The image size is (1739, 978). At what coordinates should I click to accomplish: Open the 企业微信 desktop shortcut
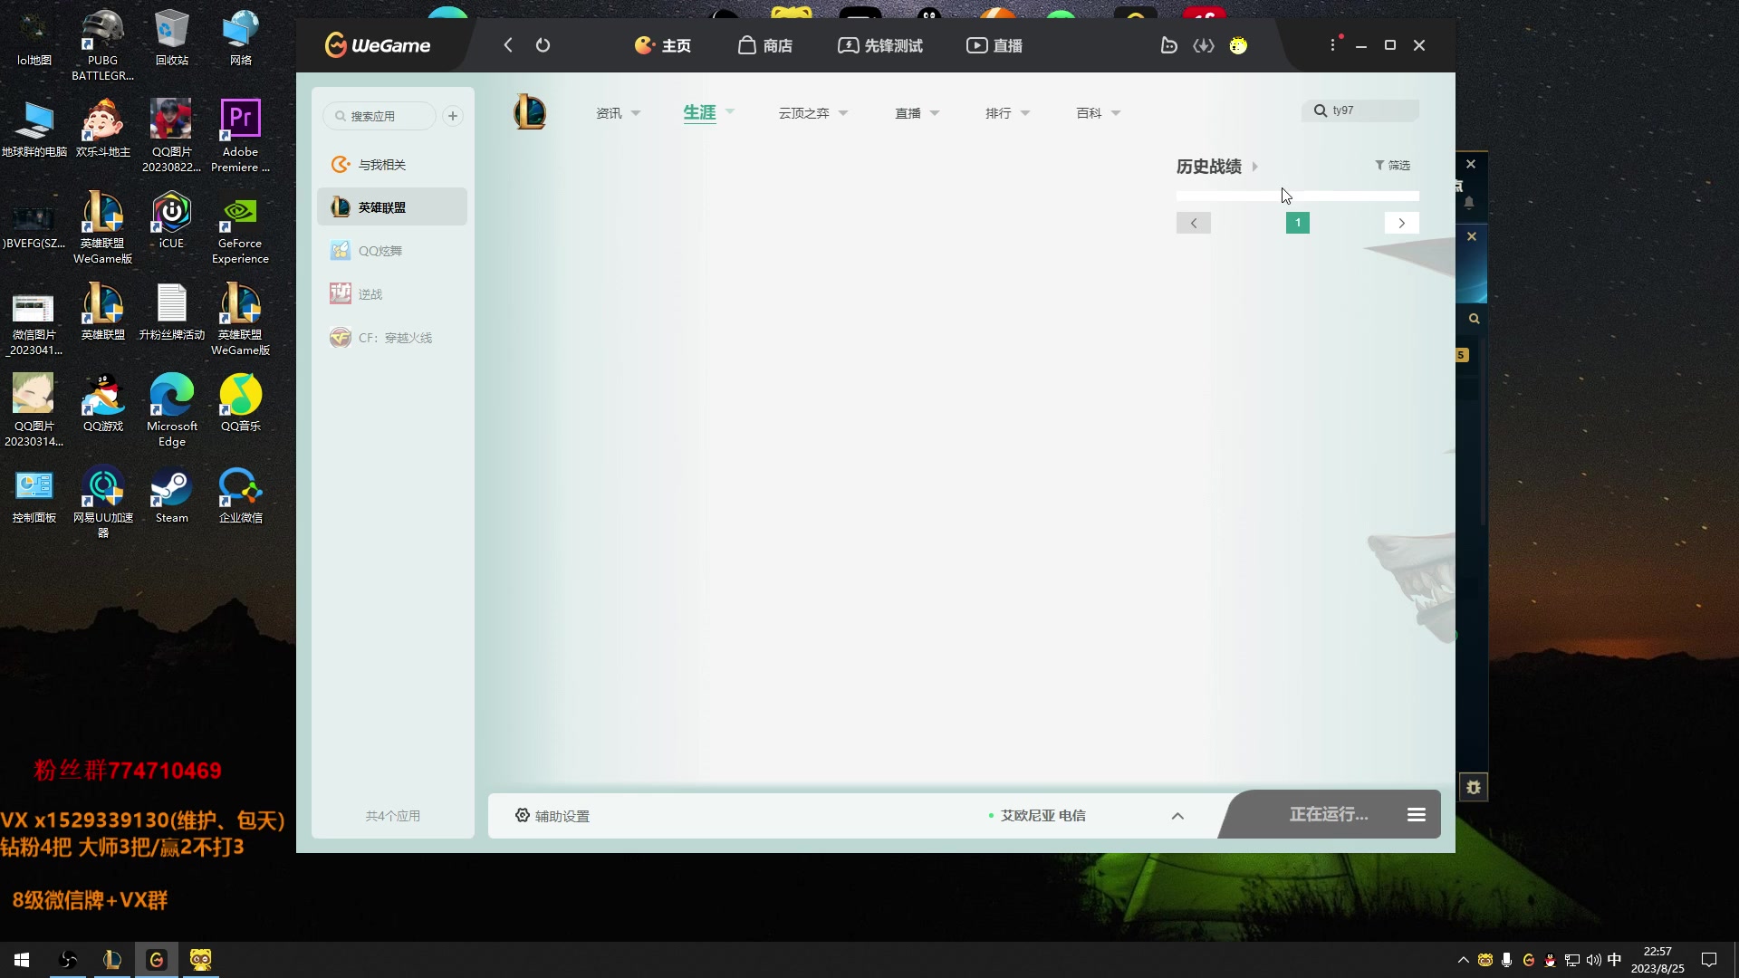(x=240, y=496)
